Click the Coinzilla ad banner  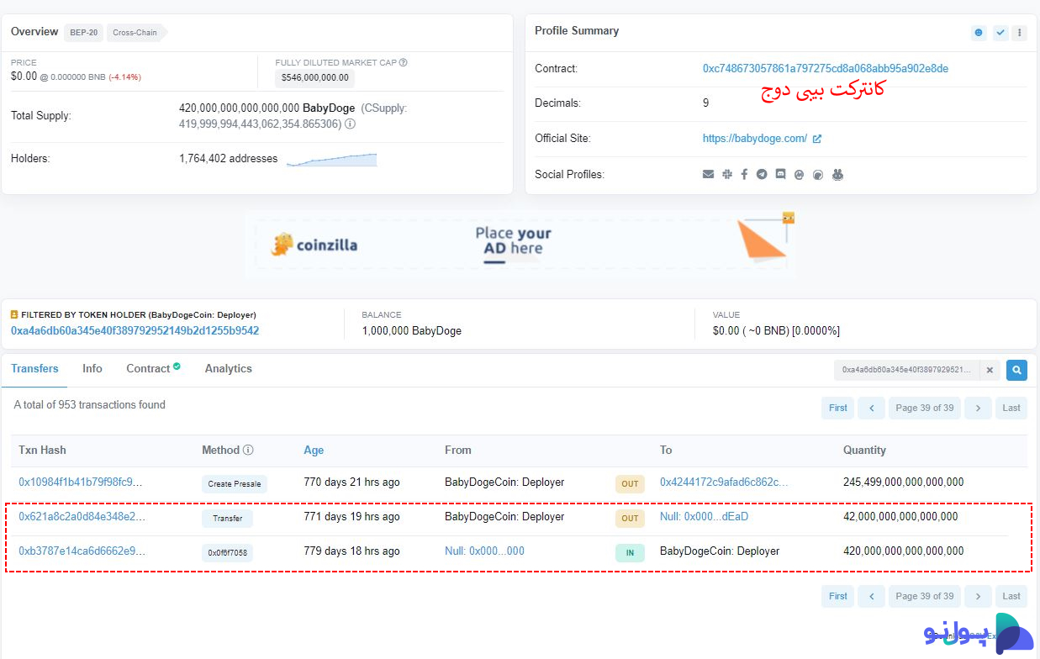(520, 244)
